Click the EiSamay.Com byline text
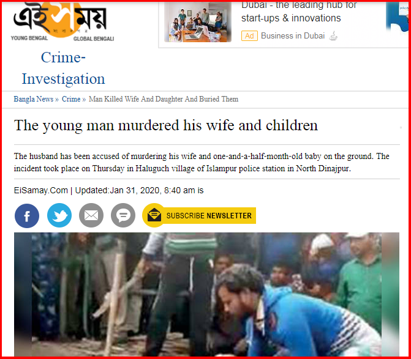Screen dimensions: 411x359 (x=40, y=190)
